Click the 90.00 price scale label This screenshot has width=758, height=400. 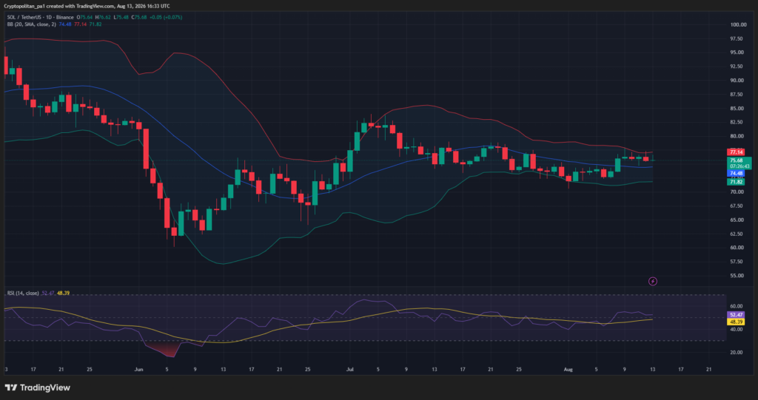point(737,81)
